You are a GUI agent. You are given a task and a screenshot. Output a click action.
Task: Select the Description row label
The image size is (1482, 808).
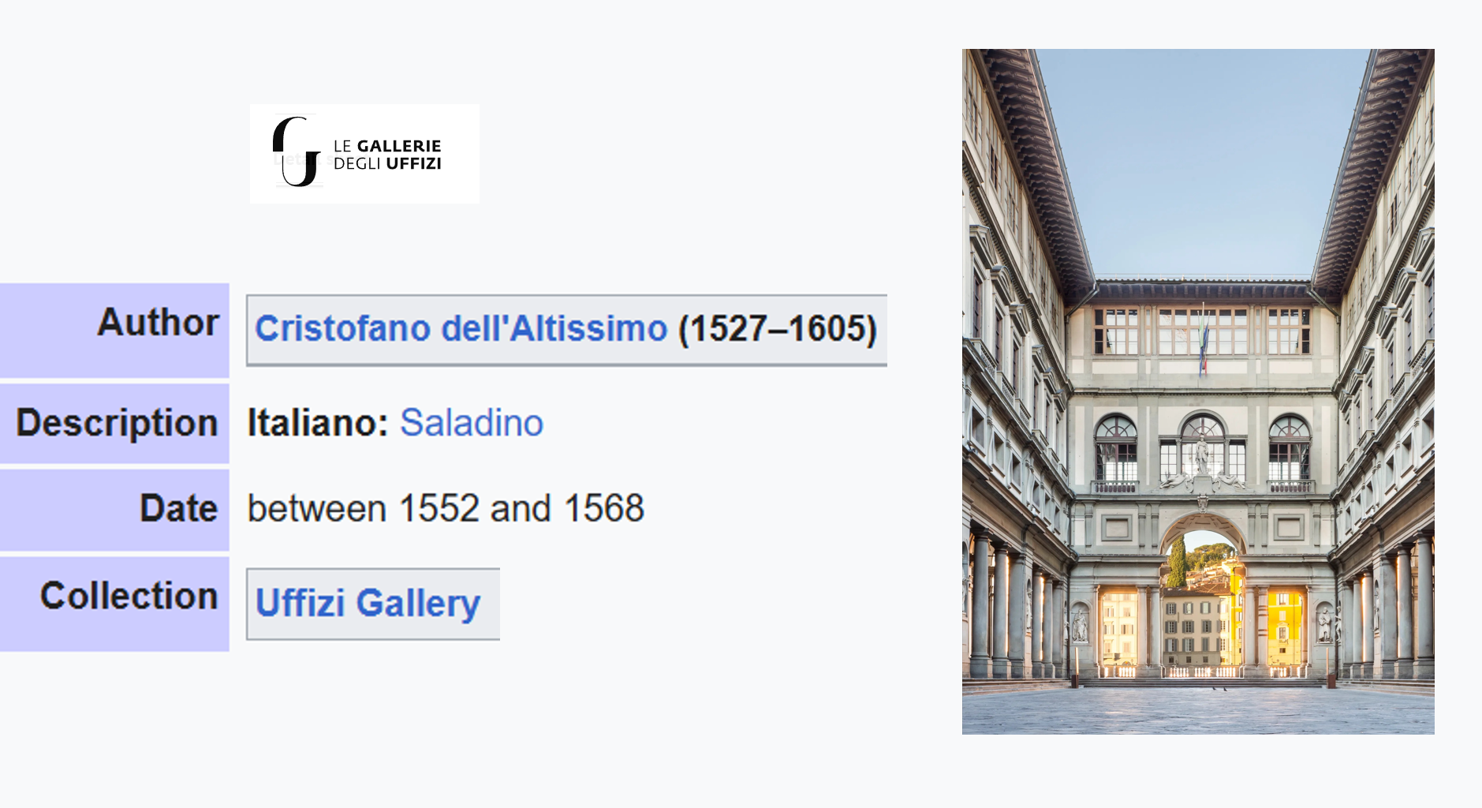[x=117, y=423]
